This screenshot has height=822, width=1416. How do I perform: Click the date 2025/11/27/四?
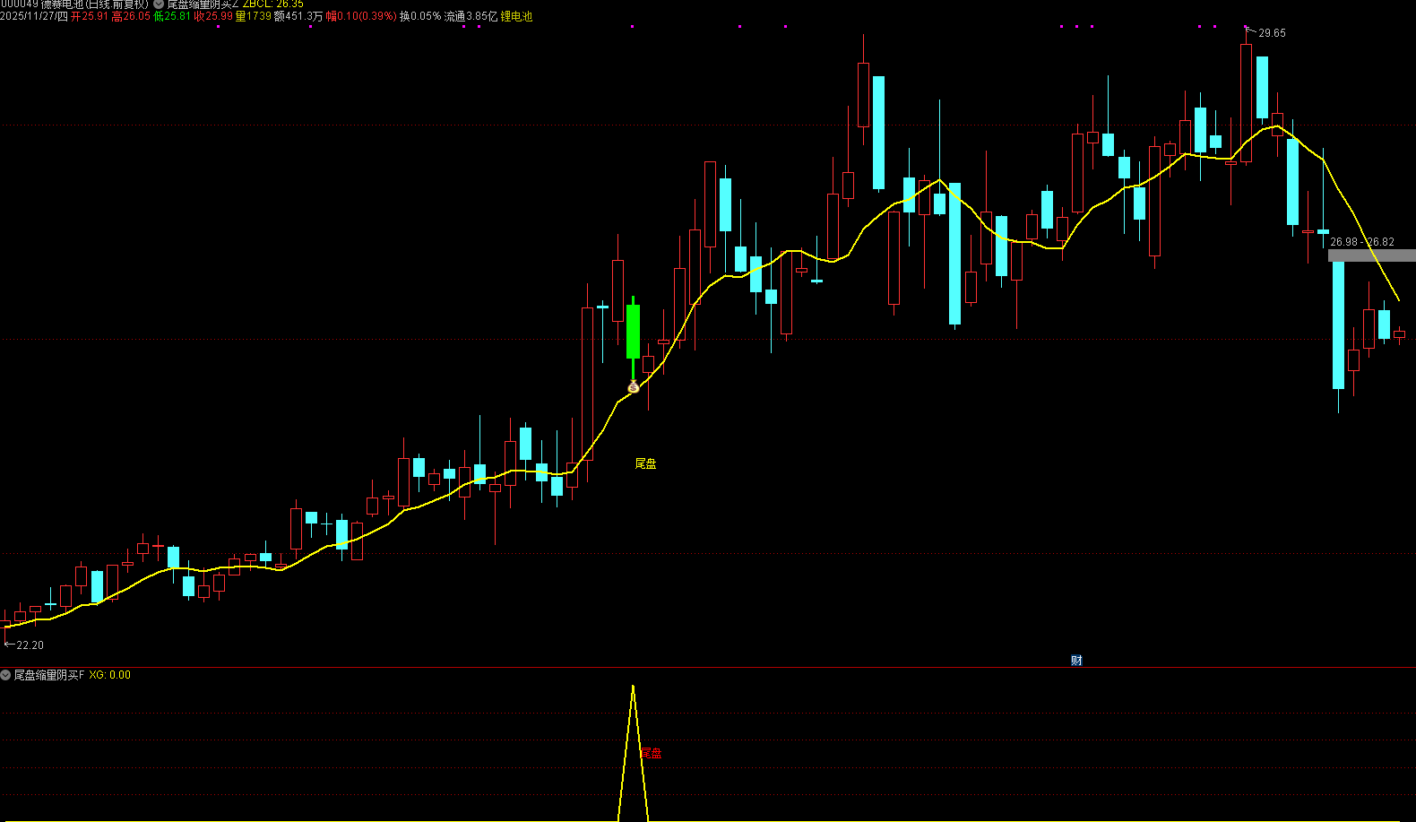pos(34,16)
